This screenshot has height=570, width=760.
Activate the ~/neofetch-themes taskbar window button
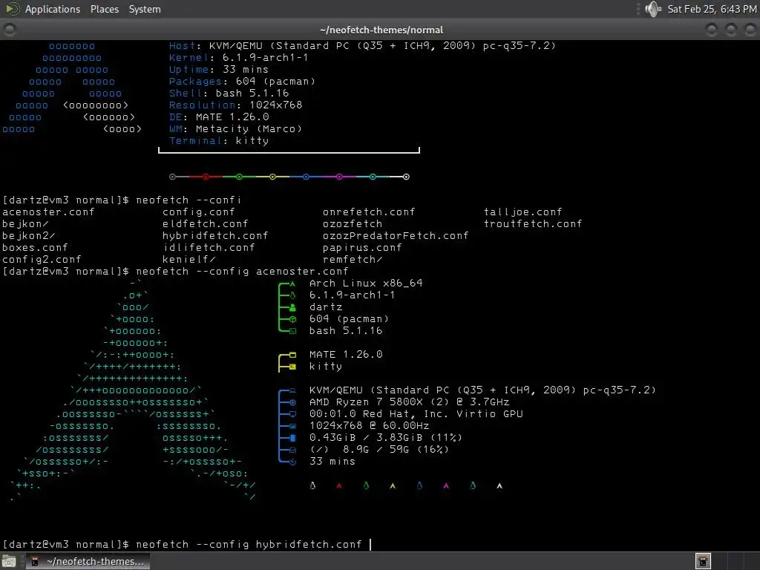88,561
